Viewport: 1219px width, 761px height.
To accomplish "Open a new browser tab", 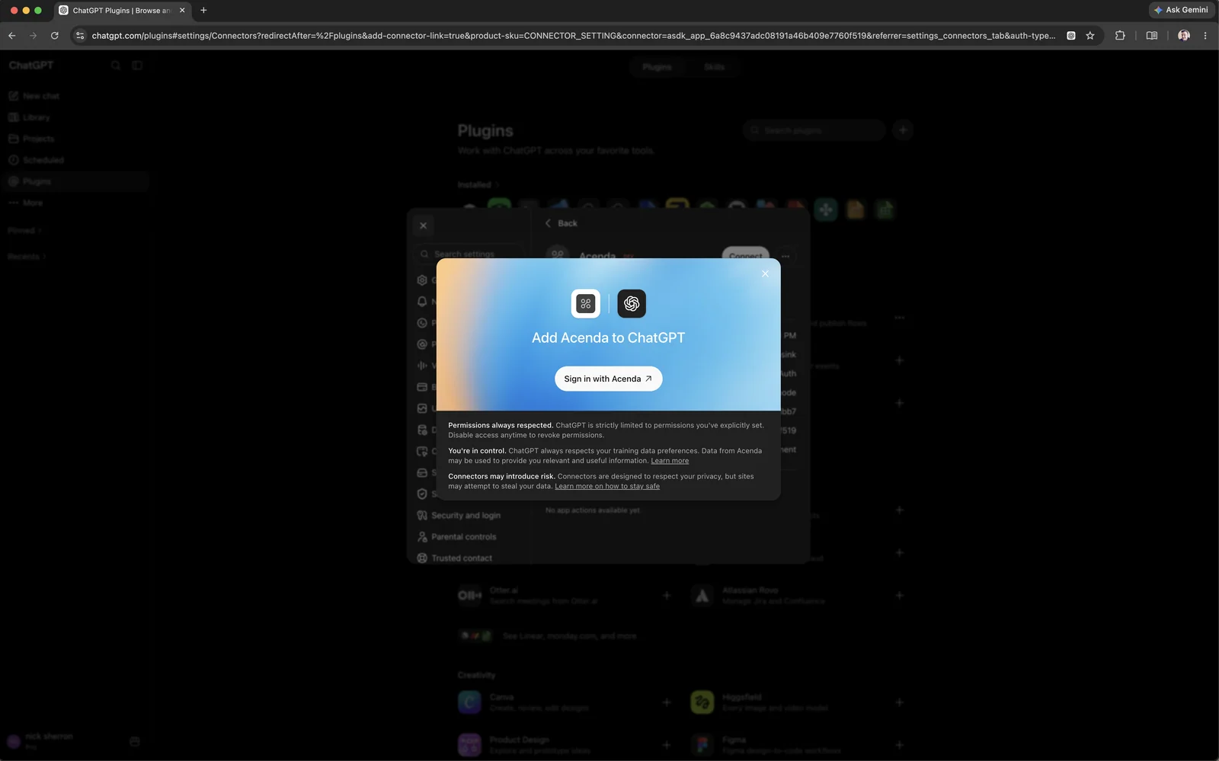I will (203, 10).
